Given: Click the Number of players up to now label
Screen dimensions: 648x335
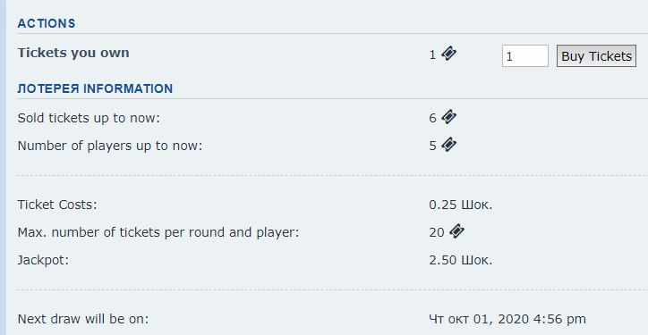Looking at the screenshot, I should 110,146.
